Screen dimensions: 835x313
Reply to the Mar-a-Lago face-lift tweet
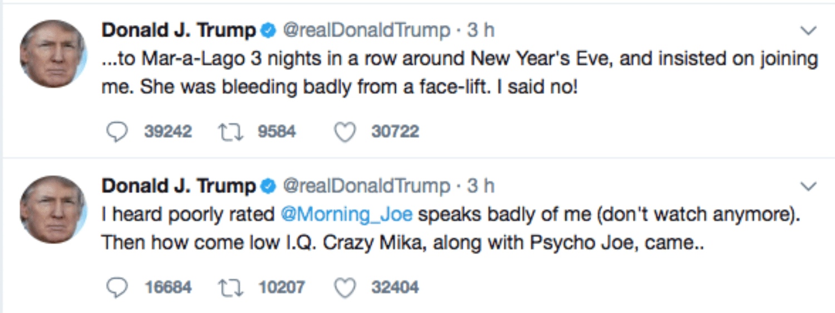click(x=116, y=132)
